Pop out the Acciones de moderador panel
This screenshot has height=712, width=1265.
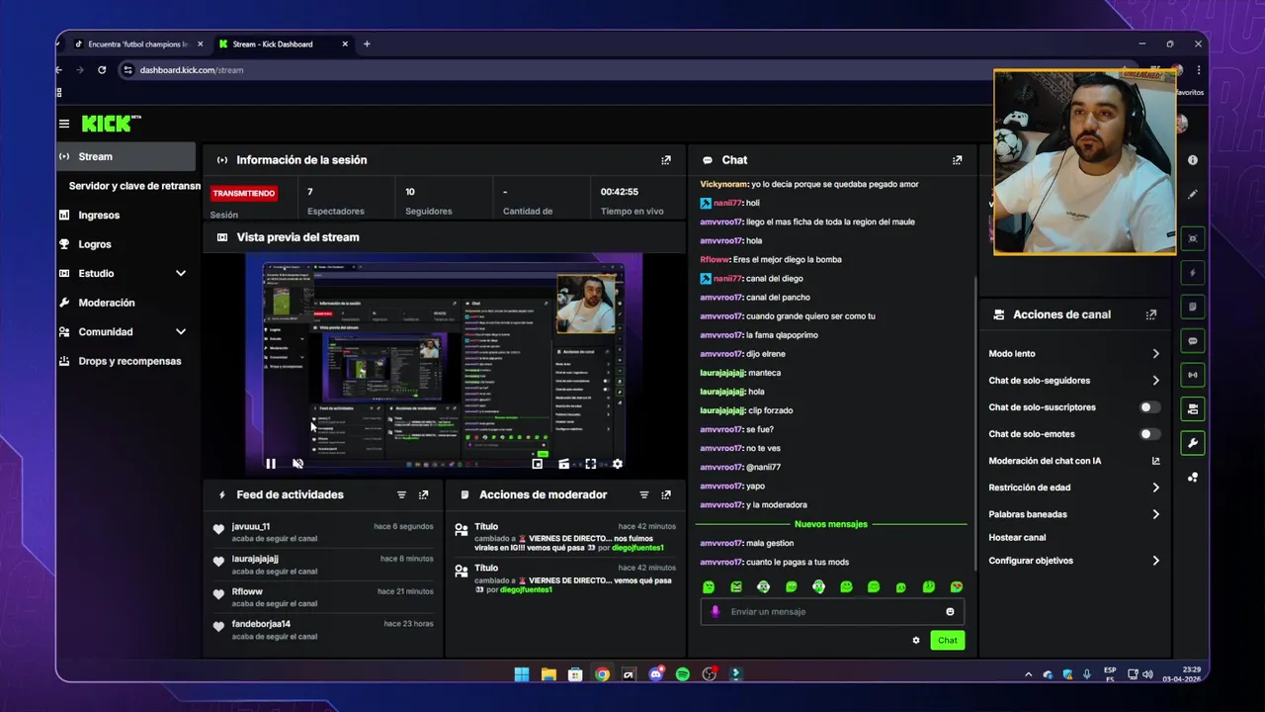click(x=666, y=494)
